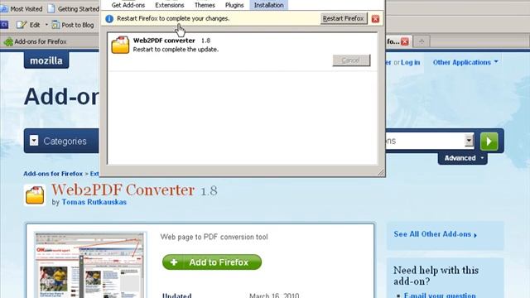The height and width of the screenshot is (298, 530).
Task: Click the add-ons search input field
Action: pyautogui.click(x=425, y=141)
